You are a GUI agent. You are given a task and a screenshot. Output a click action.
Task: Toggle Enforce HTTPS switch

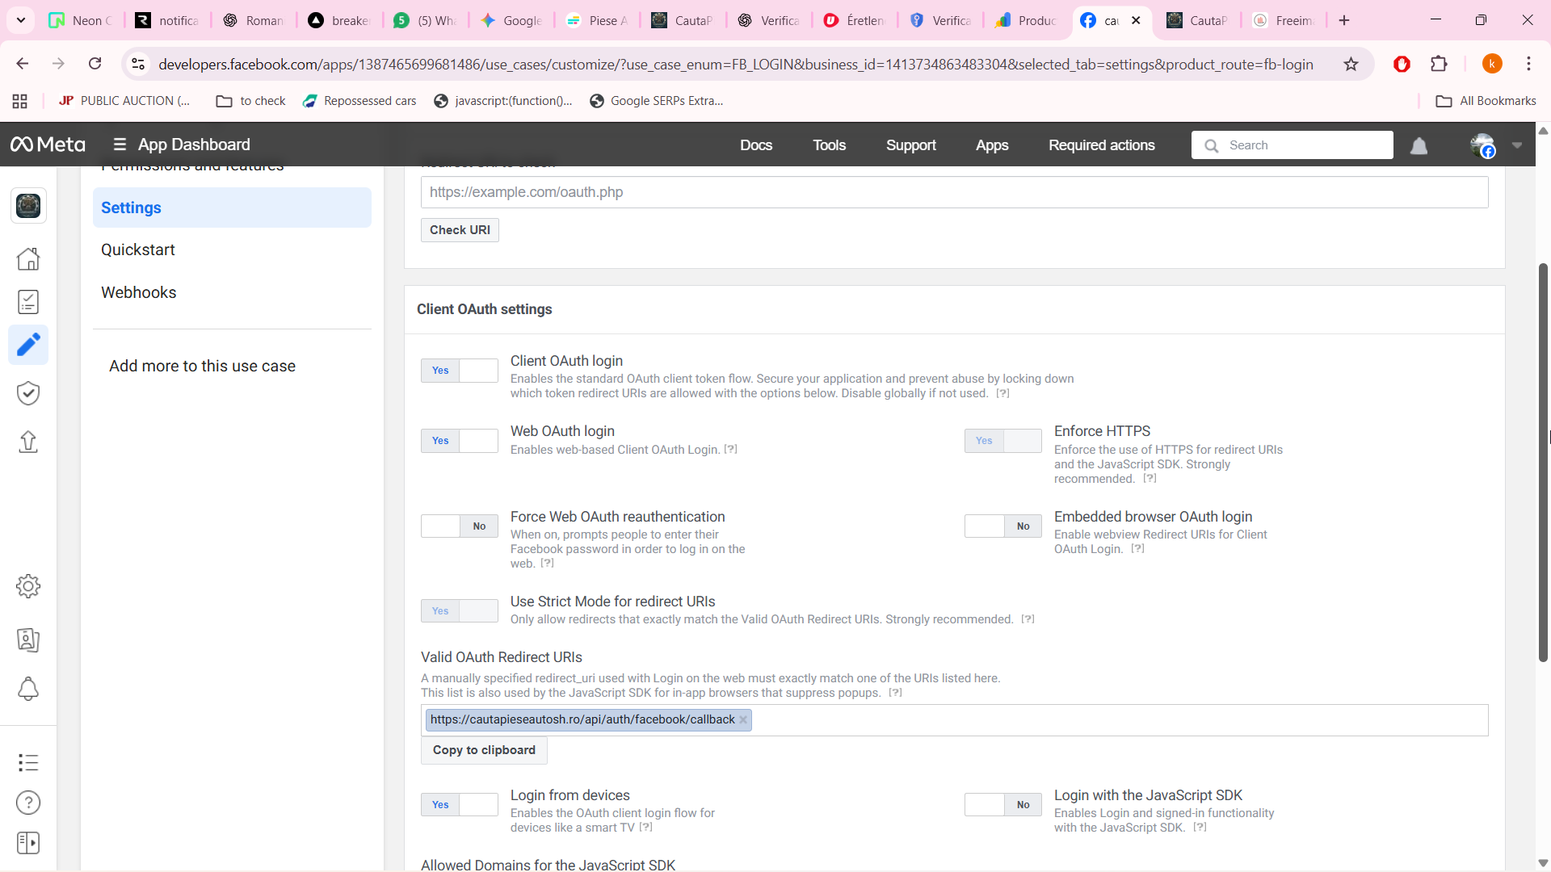tap(1002, 441)
